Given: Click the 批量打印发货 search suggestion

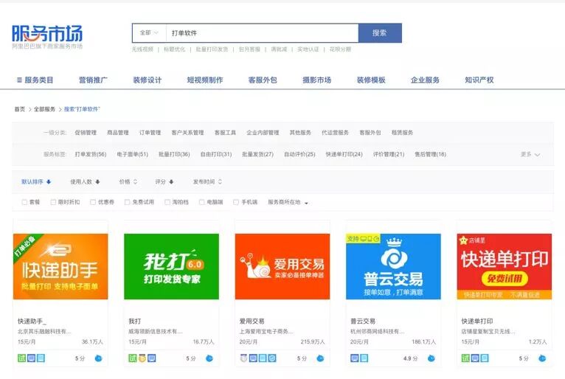Looking at the screenshot, I should [x=212, y=49].
